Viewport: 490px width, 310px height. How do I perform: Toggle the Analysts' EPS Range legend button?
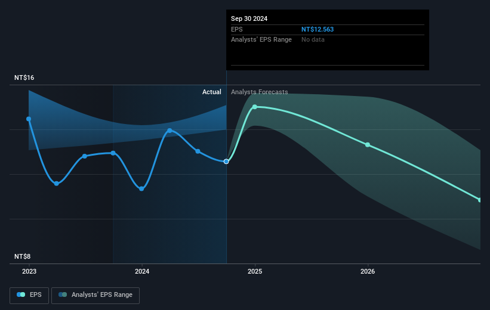pos(95,295)
